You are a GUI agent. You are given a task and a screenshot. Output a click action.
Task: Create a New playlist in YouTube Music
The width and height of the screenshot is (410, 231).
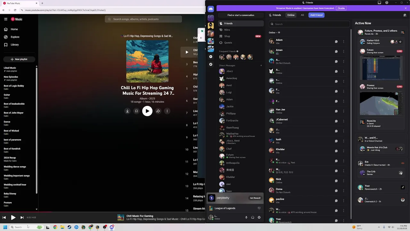pos(19,59)
